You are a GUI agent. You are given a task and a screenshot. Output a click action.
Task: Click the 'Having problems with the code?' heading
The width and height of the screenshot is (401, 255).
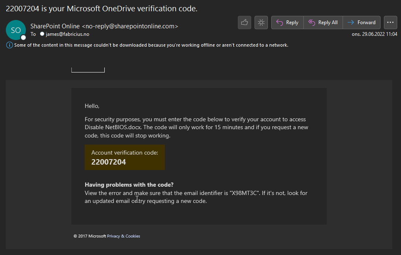129,185
